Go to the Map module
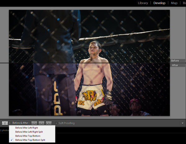Screen dimensions: 186x144 click(174, 3)
